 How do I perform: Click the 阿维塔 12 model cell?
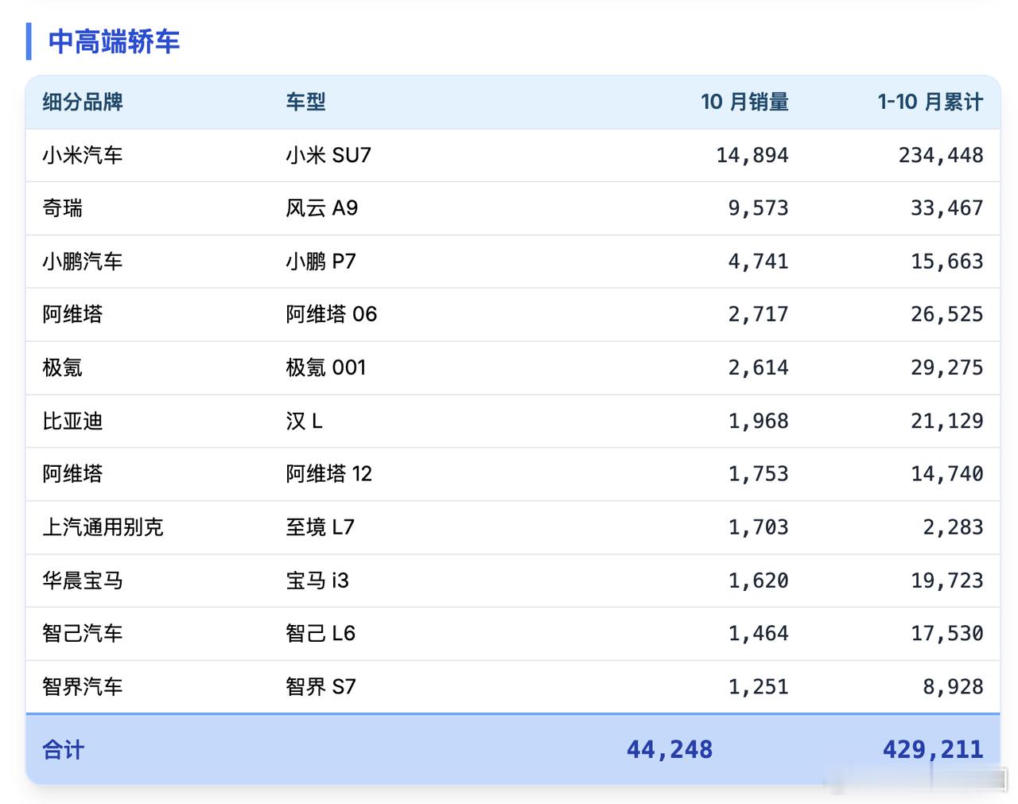329,474
